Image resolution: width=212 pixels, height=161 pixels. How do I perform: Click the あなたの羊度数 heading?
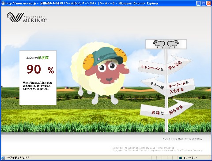point(38,58)
